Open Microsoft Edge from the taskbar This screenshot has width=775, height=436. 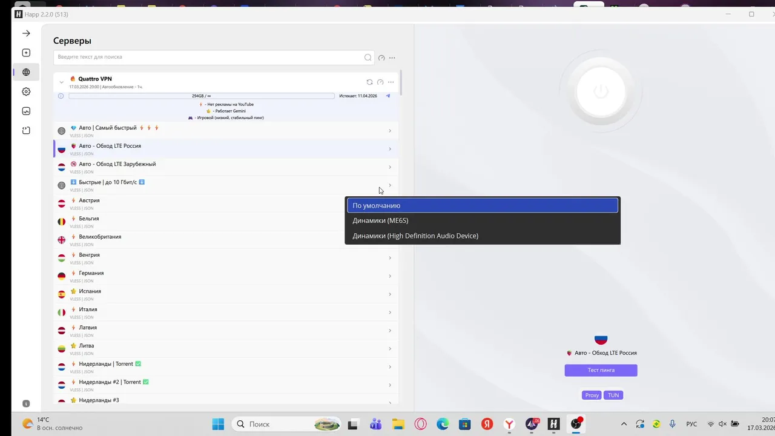[x=443, y=424]
